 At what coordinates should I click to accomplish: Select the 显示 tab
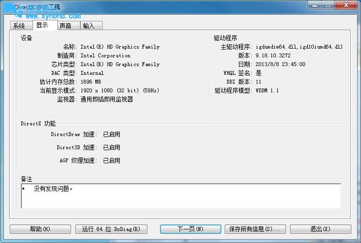click(x=45, y=25)
